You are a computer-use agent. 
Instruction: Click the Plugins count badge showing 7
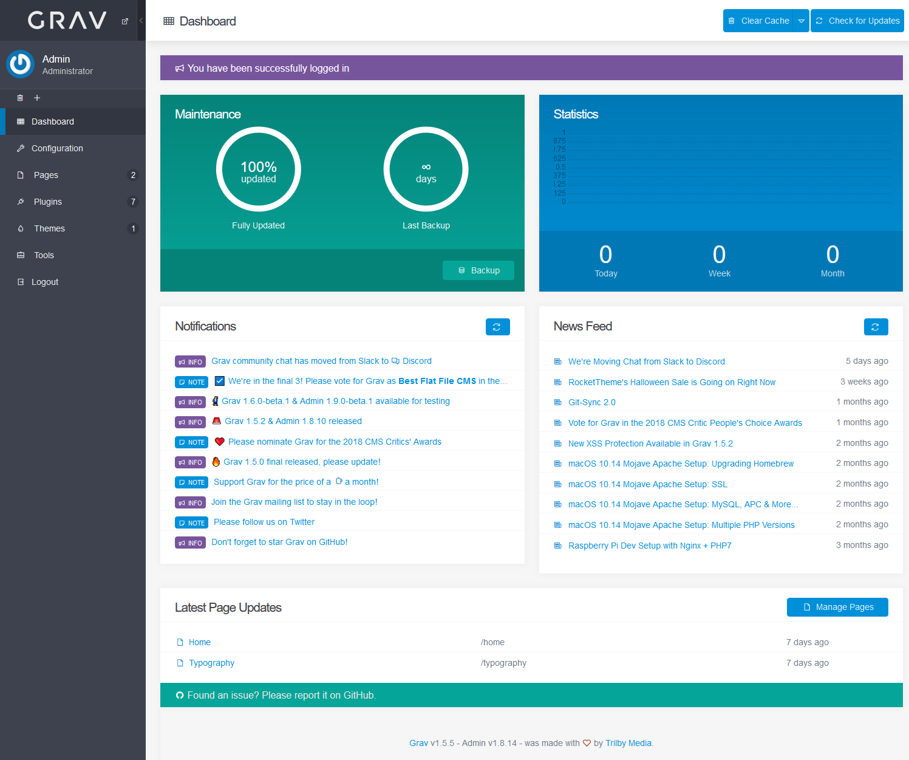(133, 202)
